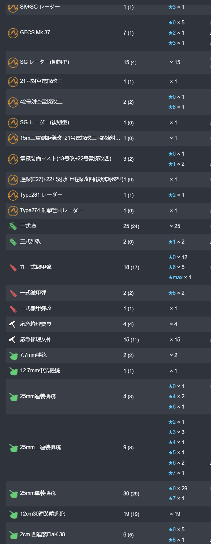Select the 42号対空電探改二 equipment name
Screen dimensions: 211x544
click(41, 102)
